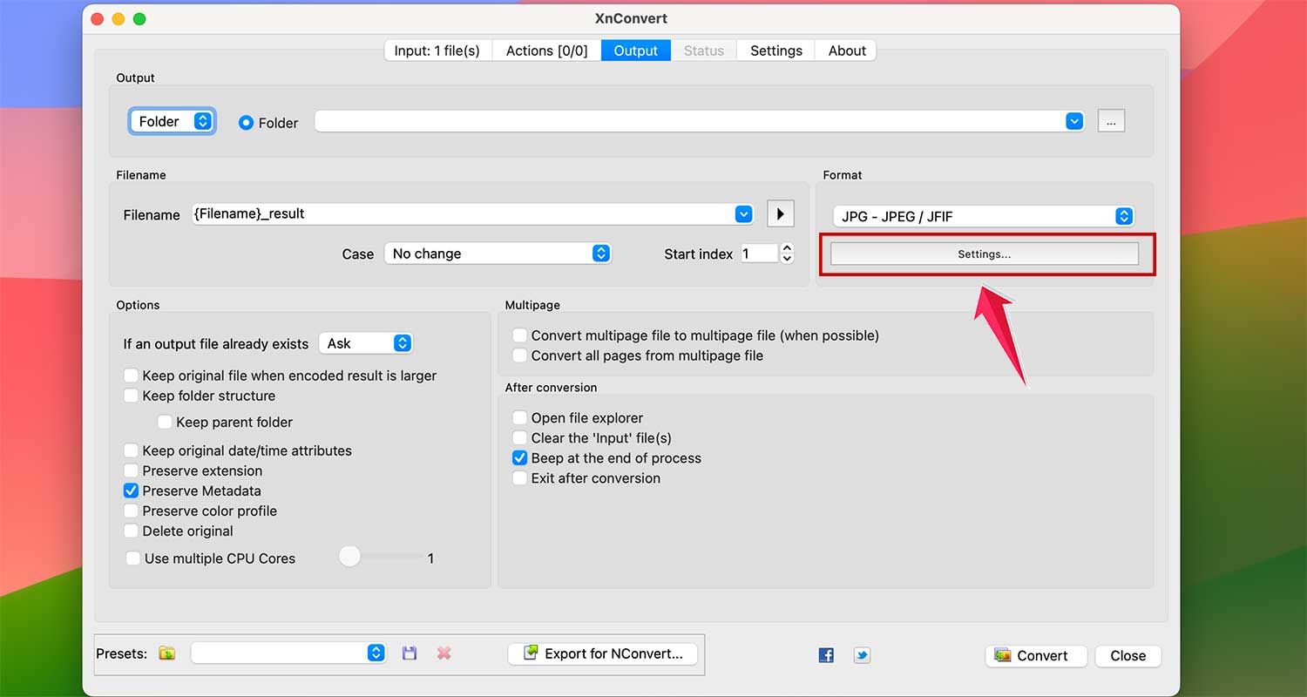
Task: Open the Format dropdown showing JPG - JPEG / JFIF
Action: click(x=983, y=216)
